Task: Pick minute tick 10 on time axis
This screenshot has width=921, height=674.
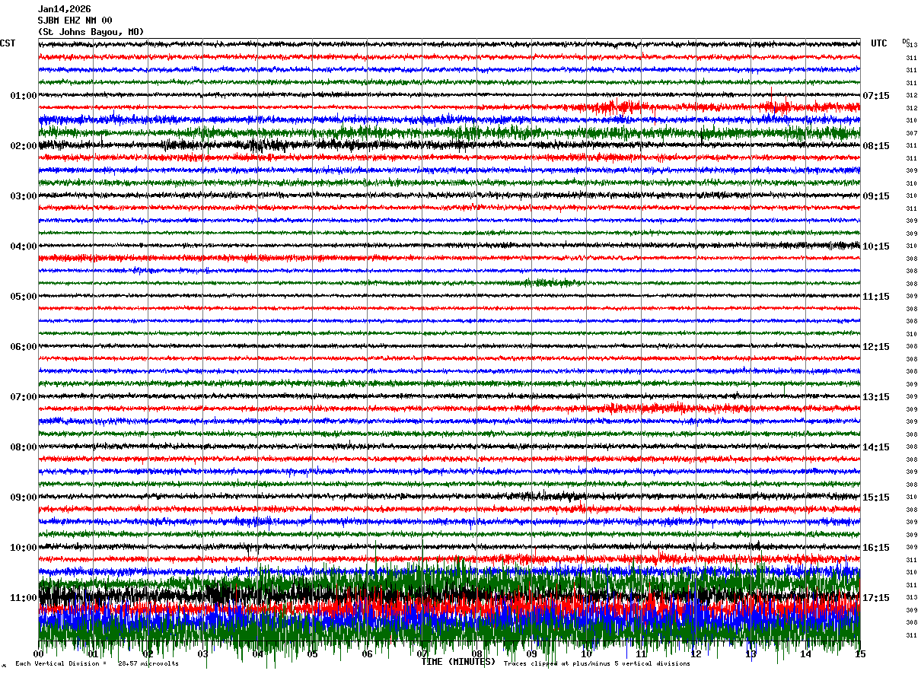Action: pyautogui.click(x=587, y=654)
